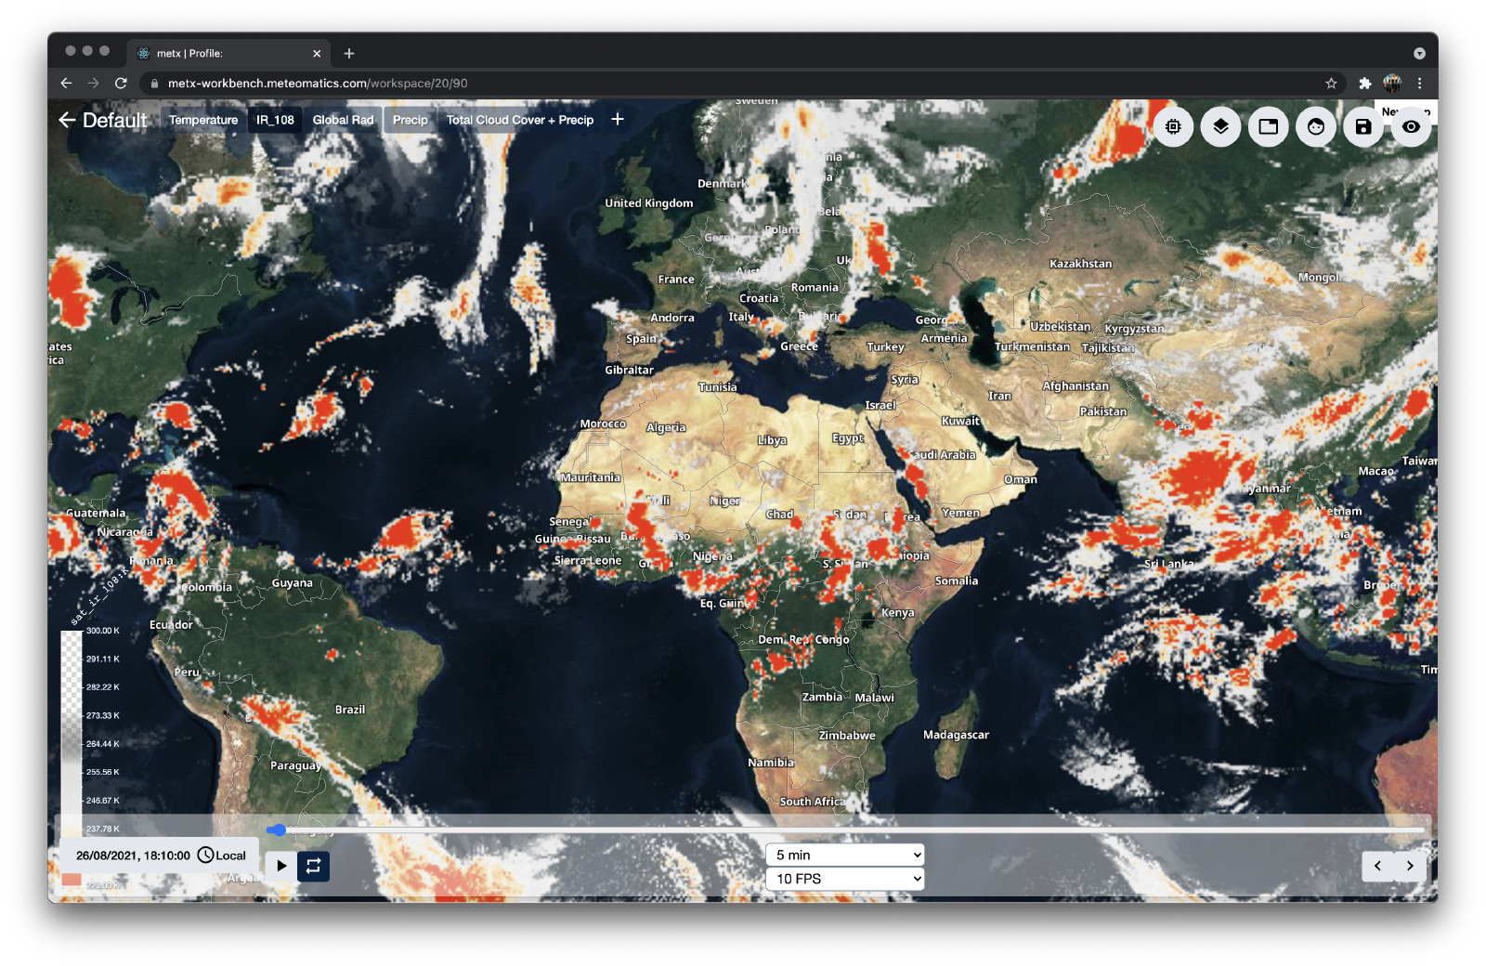This screenshot has height=966, width=1486.
Task: Click the Kazakhstan label on map
Action: coord(1081,264)
